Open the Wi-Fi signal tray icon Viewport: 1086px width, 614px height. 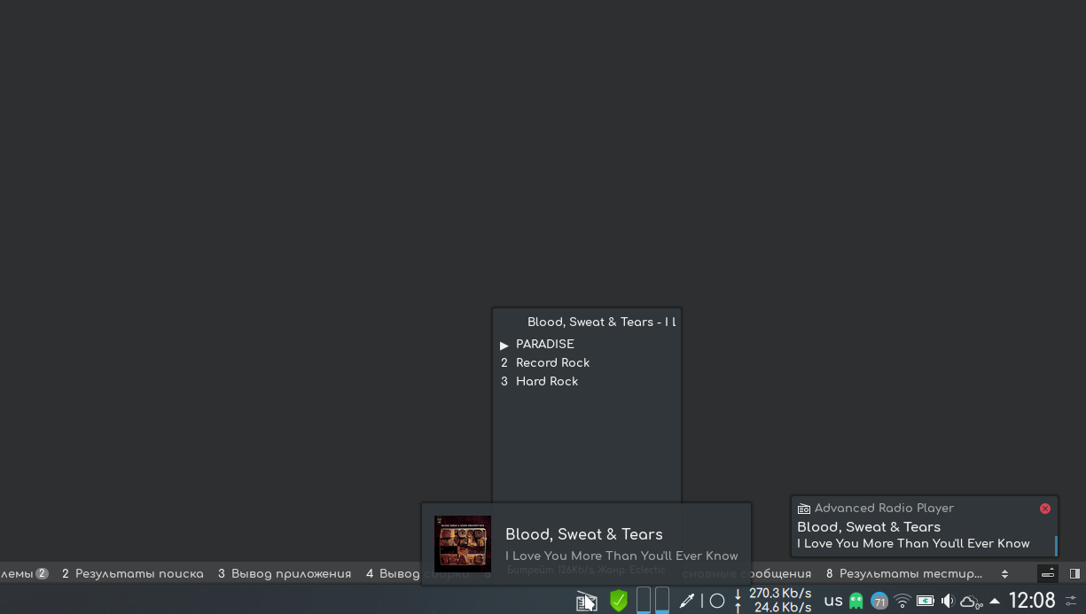click(x=902, y=601)
